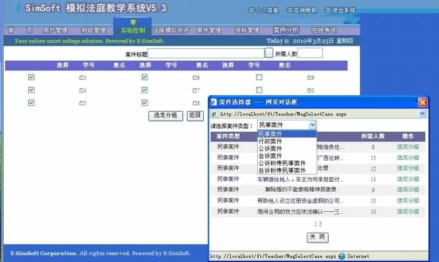Click the small browse button beside 案件标题 field
Image resolution: width=439 pixels, height=262 pixels.
click(x=269, y=54)
